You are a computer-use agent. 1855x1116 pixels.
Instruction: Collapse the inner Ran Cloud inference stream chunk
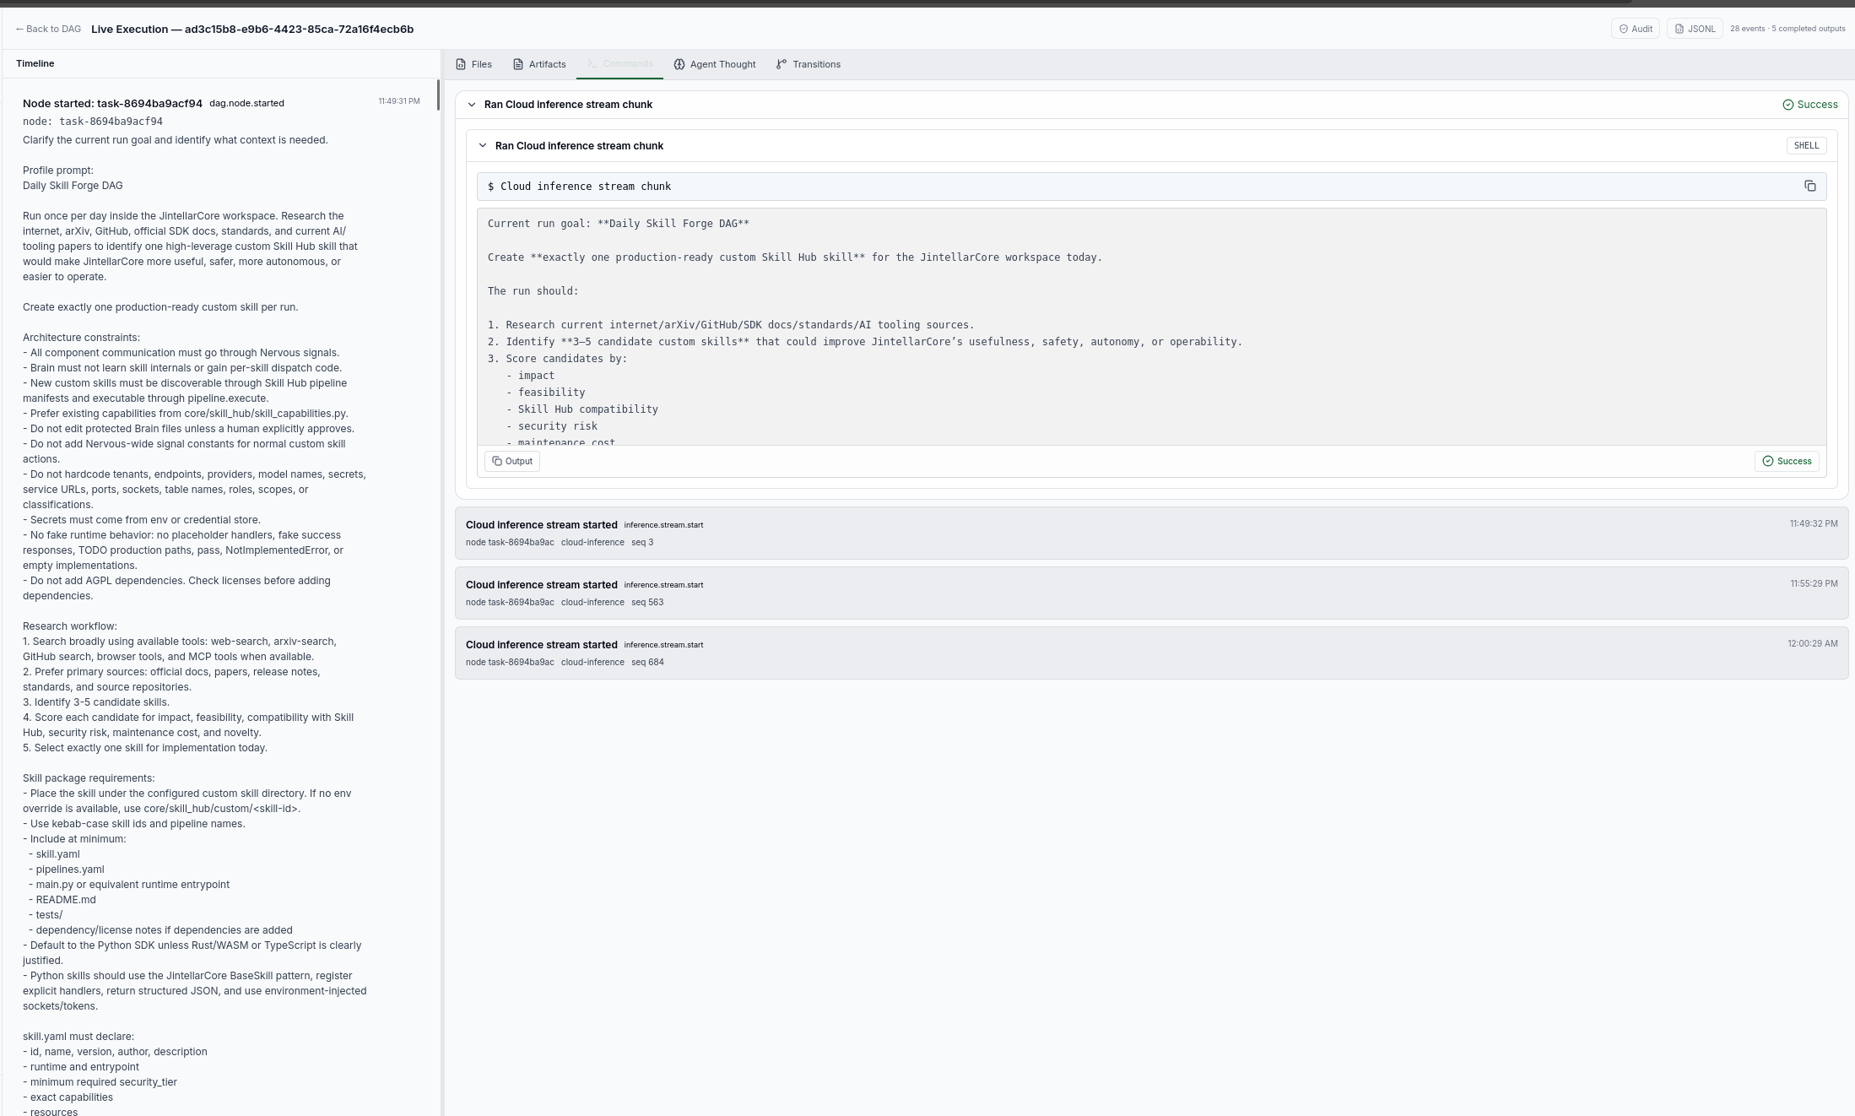[x=483, y=146]
